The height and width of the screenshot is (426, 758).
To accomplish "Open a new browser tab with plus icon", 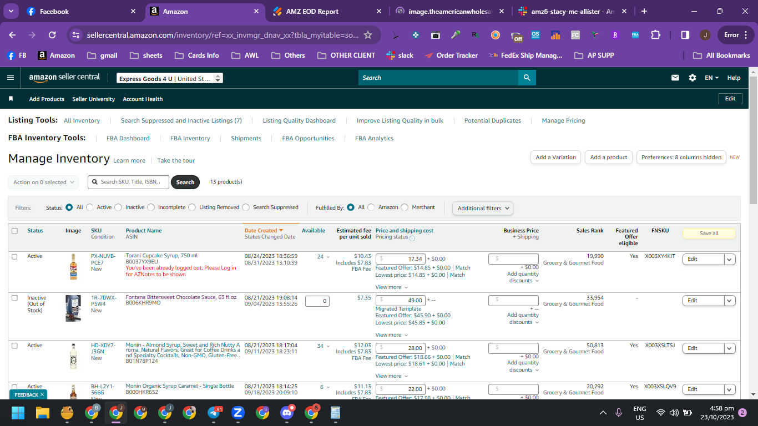I will coord(644,11).
